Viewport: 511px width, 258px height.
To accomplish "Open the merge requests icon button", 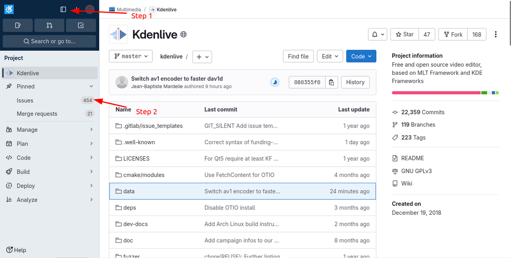I will (x=49, y=26).
